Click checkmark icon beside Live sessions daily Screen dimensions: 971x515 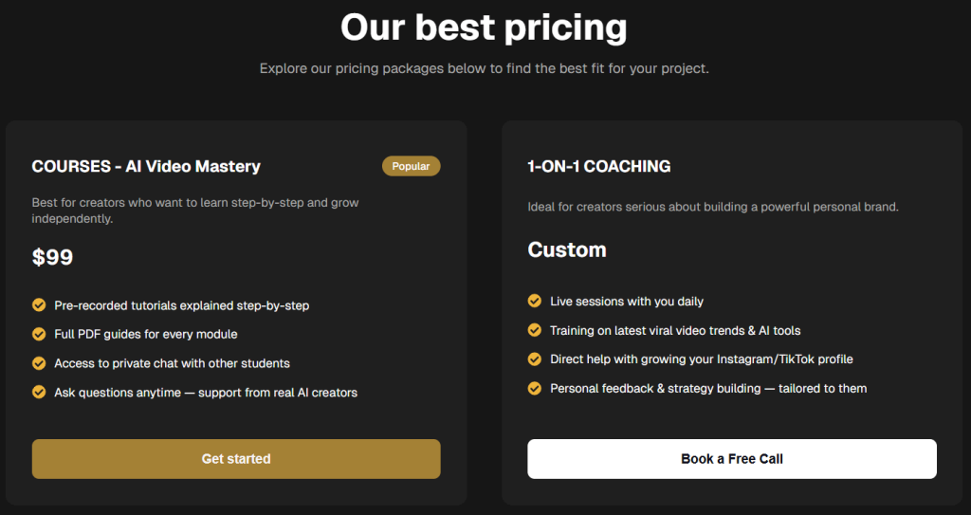coord(535,302)
